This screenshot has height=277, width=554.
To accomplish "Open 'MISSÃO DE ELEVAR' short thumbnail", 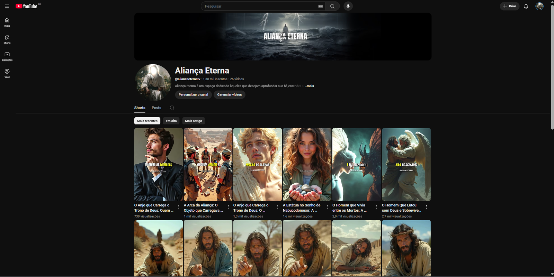I will (258, 165).
